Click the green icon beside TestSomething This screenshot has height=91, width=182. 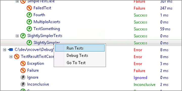29,29
